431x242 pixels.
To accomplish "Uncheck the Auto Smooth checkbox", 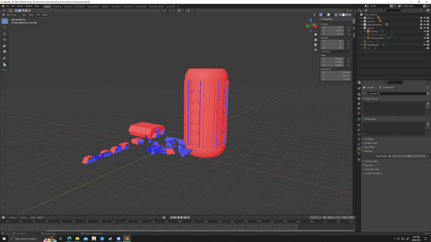I will (390, 156).
